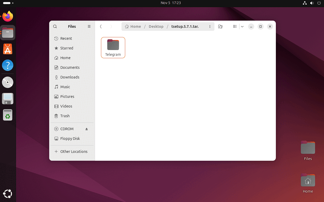Click the floppy drive icon in dock
The width and height of the screenshot is (324, 202).
tap(8, 99)
